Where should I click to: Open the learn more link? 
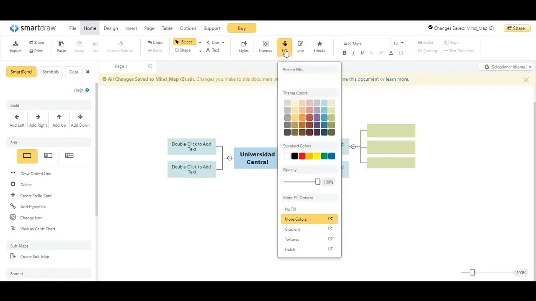pos(397,79)
